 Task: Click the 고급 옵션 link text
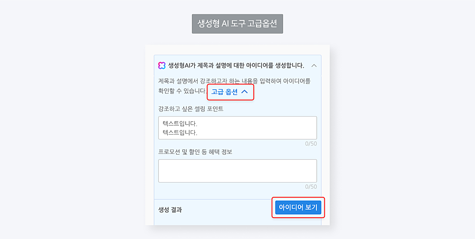pyautogui.click(x=225, y=92)
